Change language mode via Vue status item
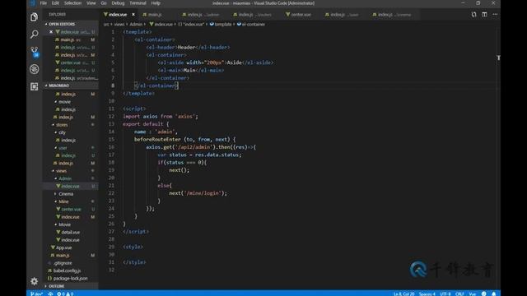Screen dimensions: 527x296 [x=473, y=294]
